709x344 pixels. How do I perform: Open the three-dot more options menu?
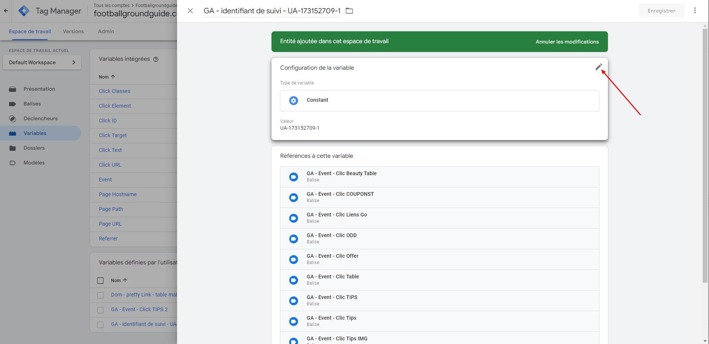point(695,10)
